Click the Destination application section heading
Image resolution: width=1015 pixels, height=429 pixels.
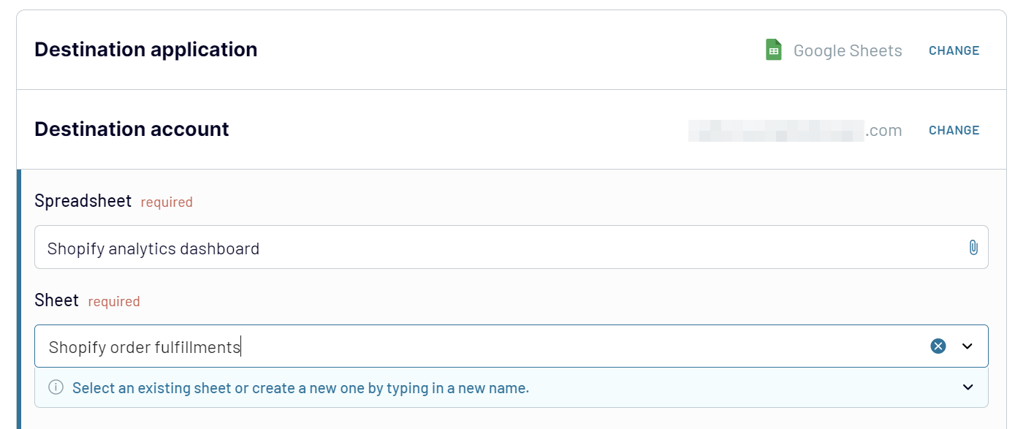146,49
